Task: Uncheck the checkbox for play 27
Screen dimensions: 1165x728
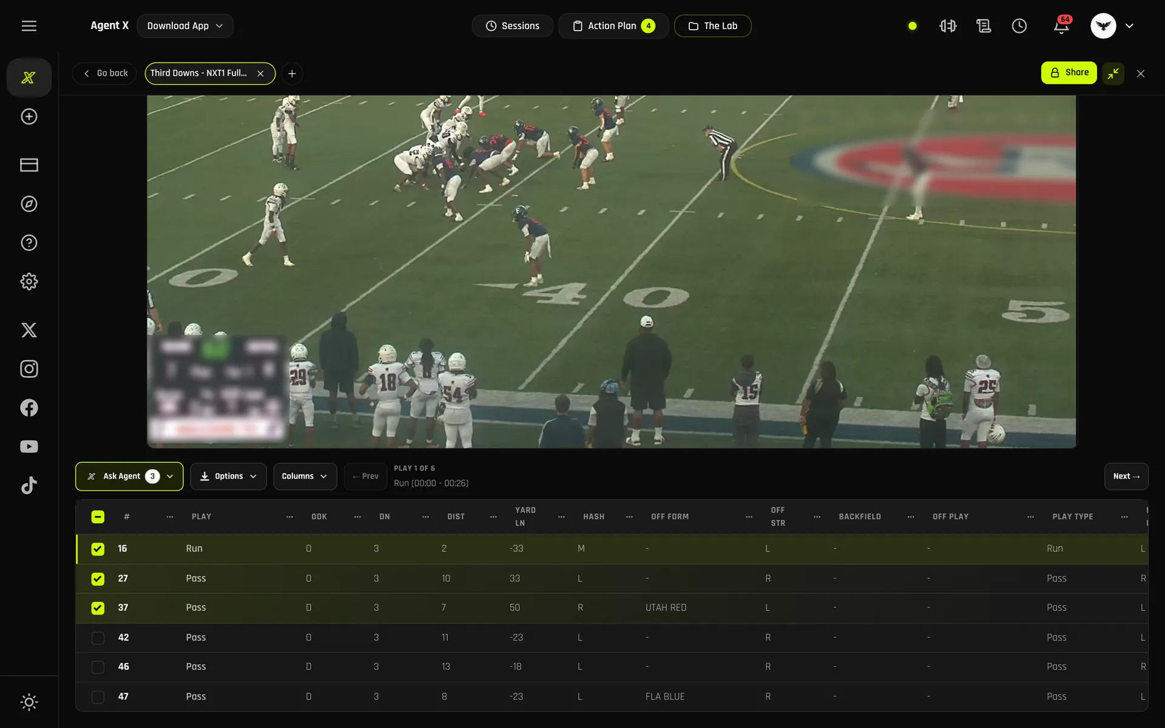Action: (x=98, y=579)
